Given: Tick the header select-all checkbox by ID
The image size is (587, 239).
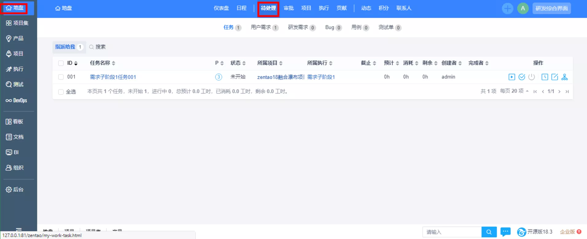Looking at the screenshot, I should (61, 63).
